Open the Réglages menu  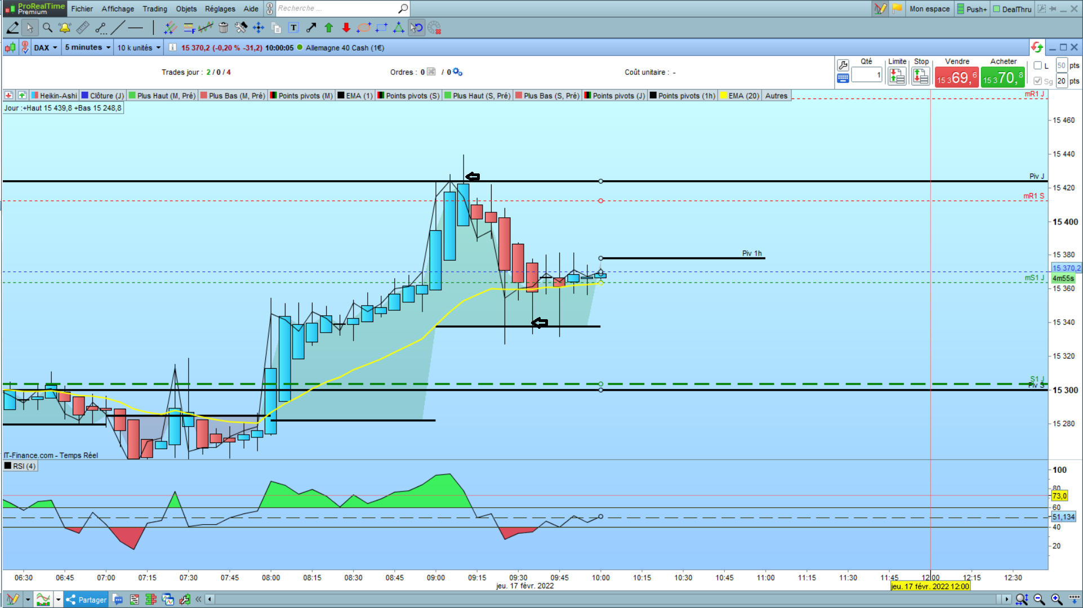(220, 8)
